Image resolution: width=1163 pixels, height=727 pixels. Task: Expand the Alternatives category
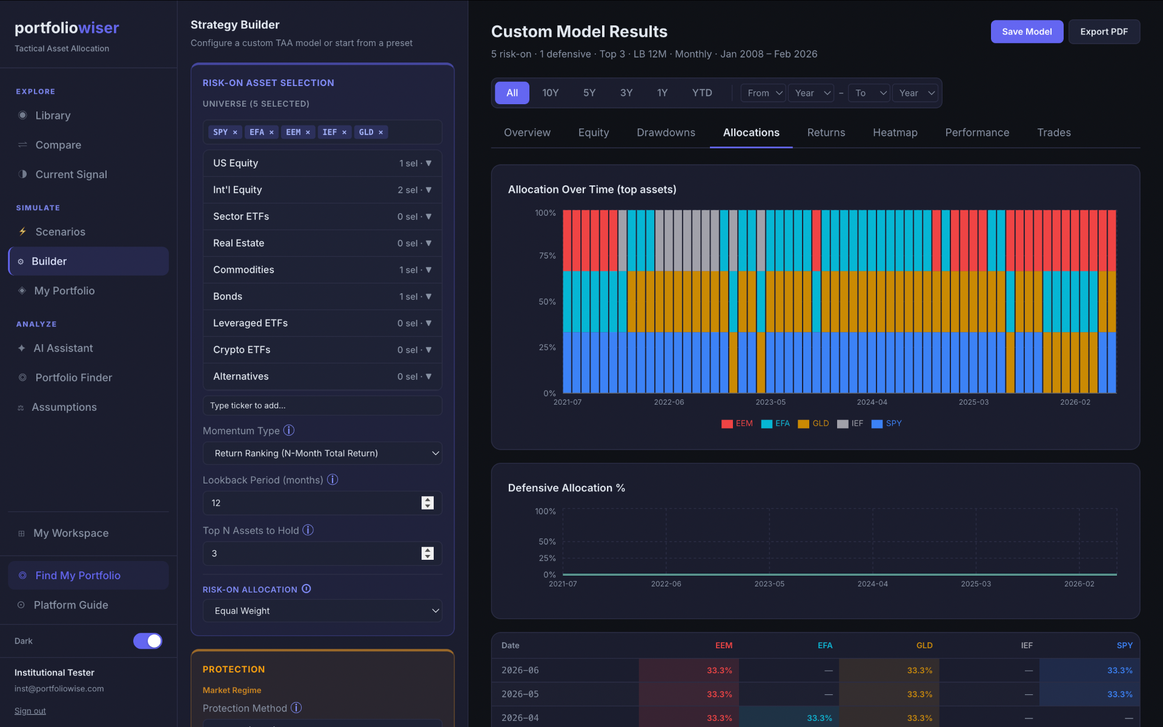click(x=322, y=376)
